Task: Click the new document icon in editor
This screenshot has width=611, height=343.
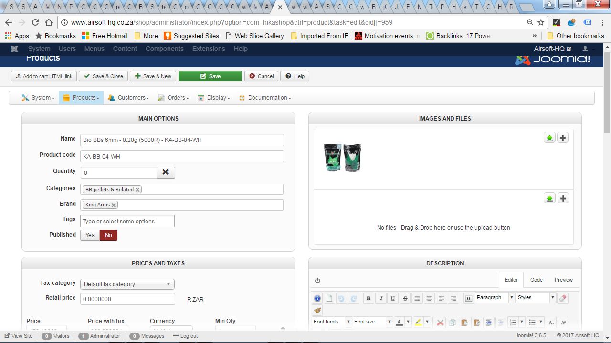Action: click(329, 298)
